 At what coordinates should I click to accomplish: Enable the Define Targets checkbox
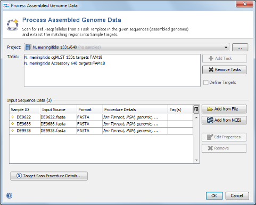206,82
